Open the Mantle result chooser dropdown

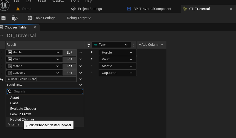[x=34, y=66]
